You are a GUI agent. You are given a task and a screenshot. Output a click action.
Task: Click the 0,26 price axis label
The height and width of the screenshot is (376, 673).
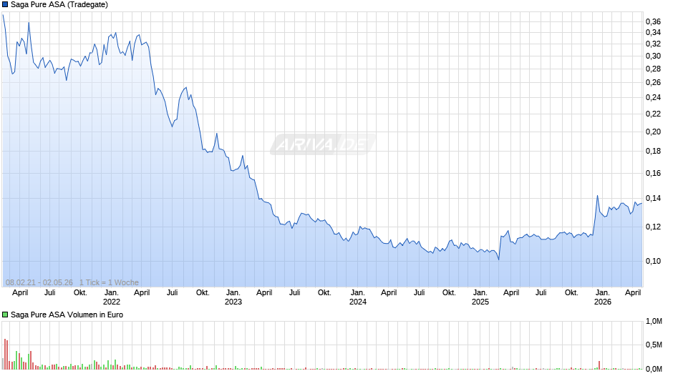pyautogui.click(x=653, y=82)
